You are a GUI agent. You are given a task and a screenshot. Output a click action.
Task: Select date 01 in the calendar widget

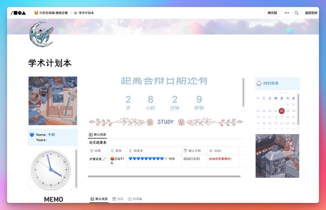point(288,105)
